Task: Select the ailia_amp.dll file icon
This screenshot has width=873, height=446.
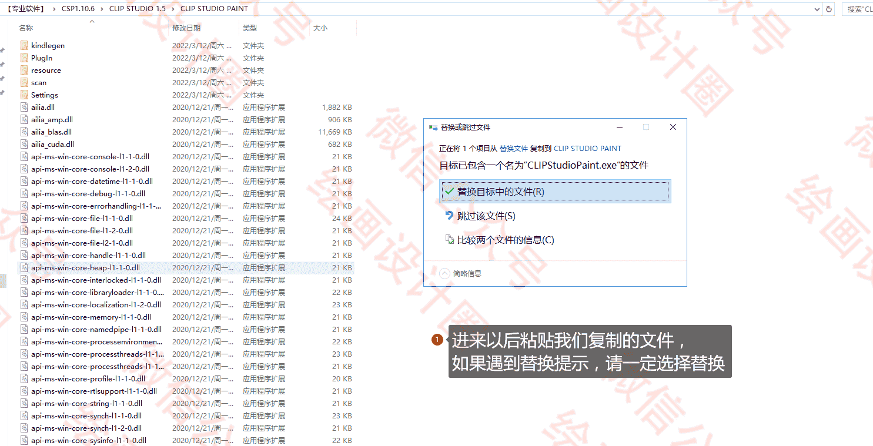Action: pos(24,119)
